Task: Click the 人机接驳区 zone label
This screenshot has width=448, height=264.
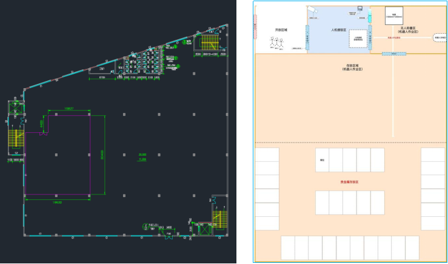Action: [338, 29]
